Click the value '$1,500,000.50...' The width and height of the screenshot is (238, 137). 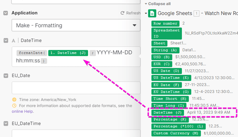coord(190,57)
